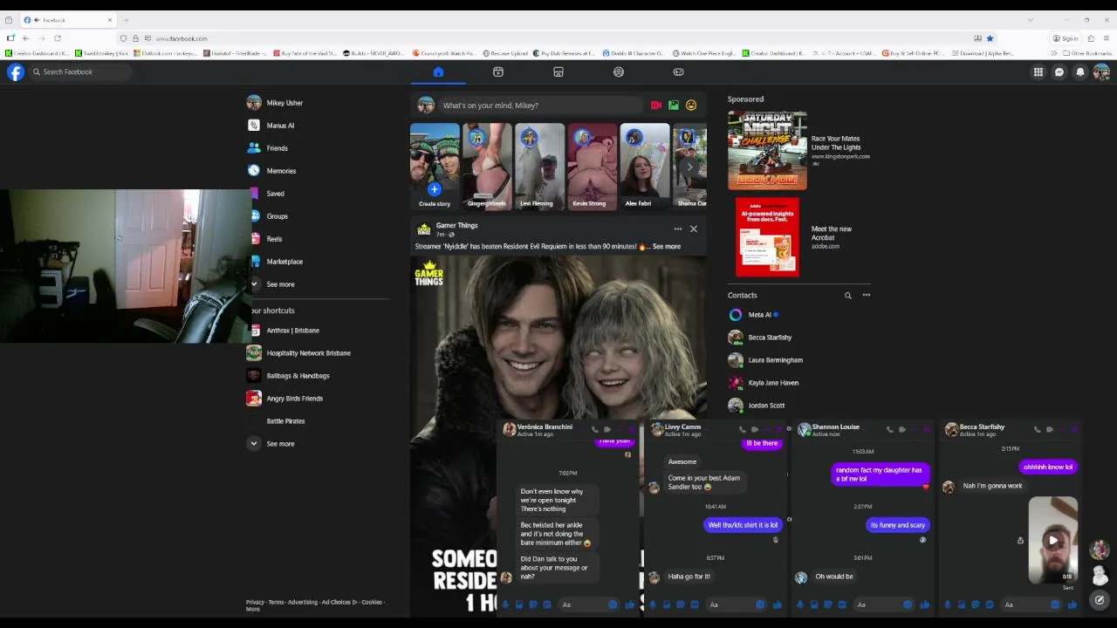Image resolution: width=1117 pixels, height=628 pixels.
Task: Send a like in Livvy Camm chat
Action: pyautogui.click(x=777, y=604)
